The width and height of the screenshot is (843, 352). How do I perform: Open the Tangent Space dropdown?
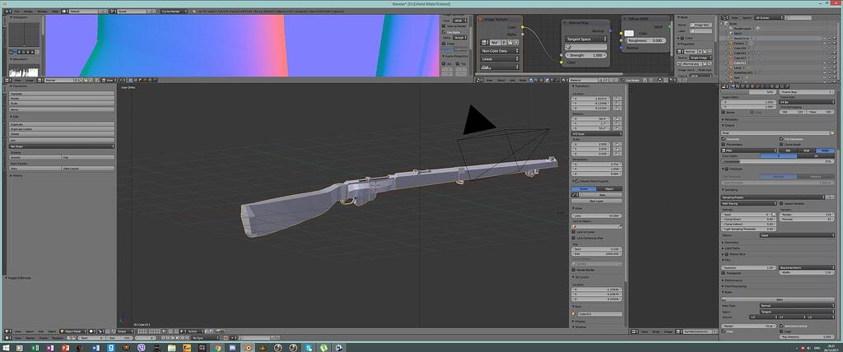[586, 39]
